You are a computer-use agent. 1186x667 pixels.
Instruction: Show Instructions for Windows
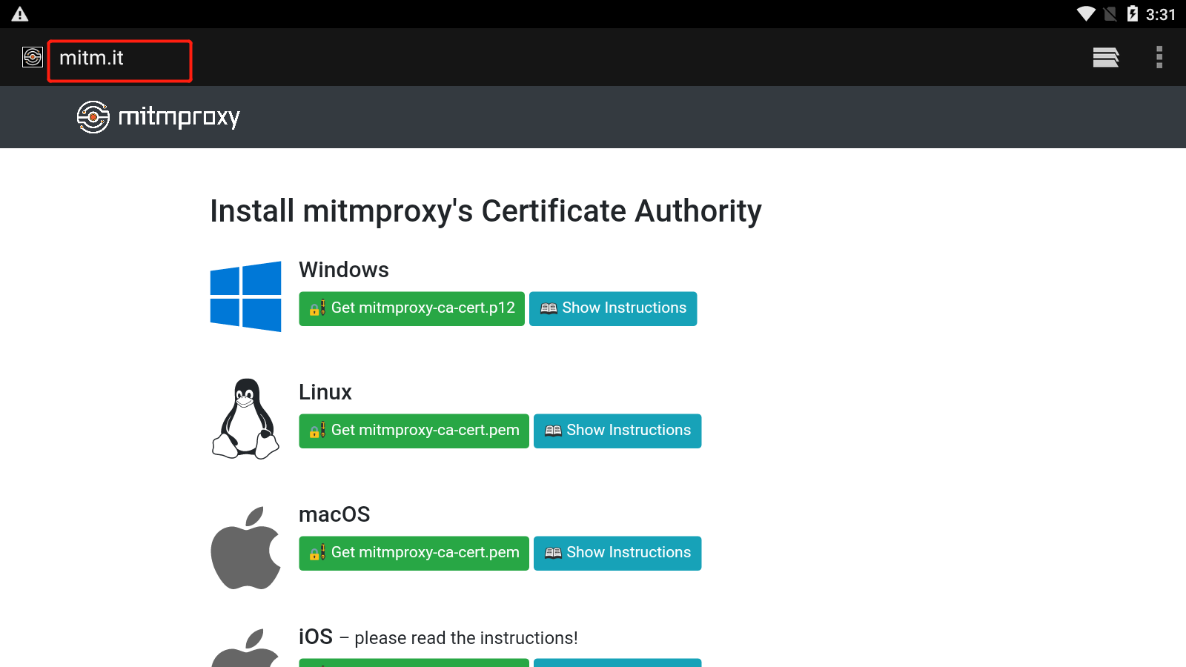(613, 308)
